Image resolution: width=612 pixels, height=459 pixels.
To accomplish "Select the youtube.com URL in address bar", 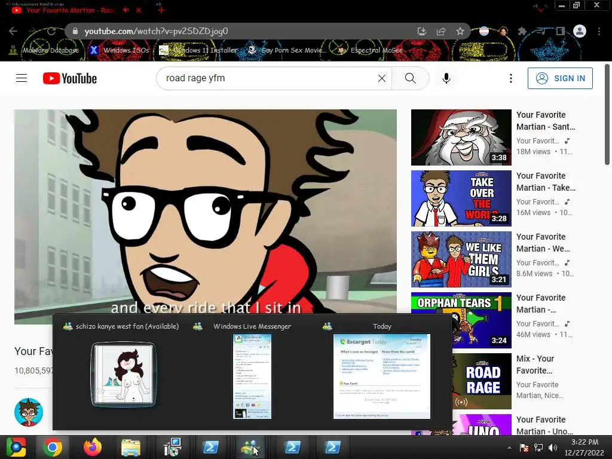I will (156, 31).
